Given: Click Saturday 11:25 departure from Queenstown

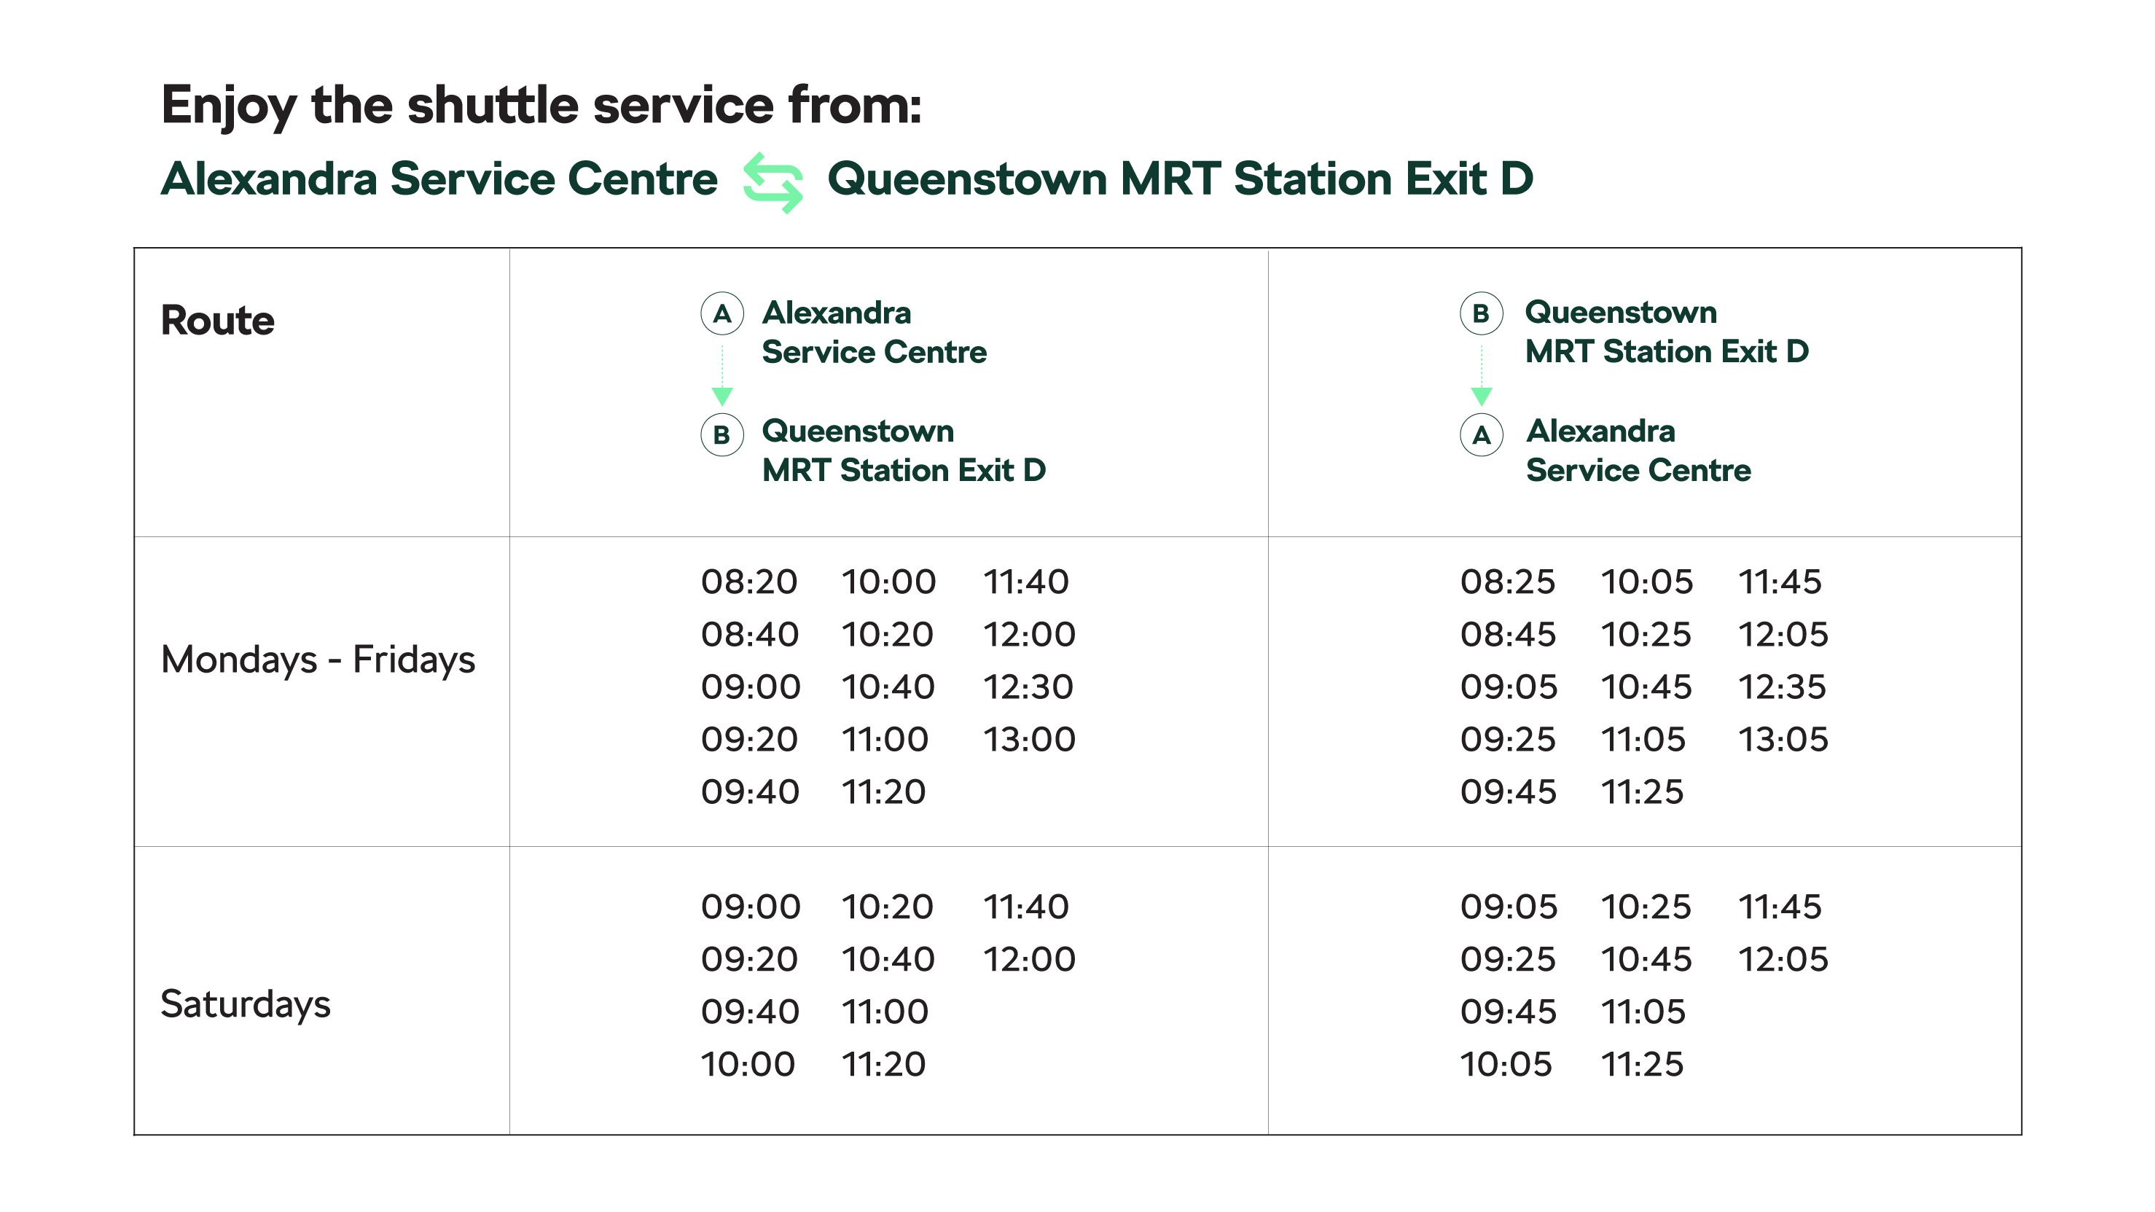Looking at the screenshot, I should tap(1641, 1065).
